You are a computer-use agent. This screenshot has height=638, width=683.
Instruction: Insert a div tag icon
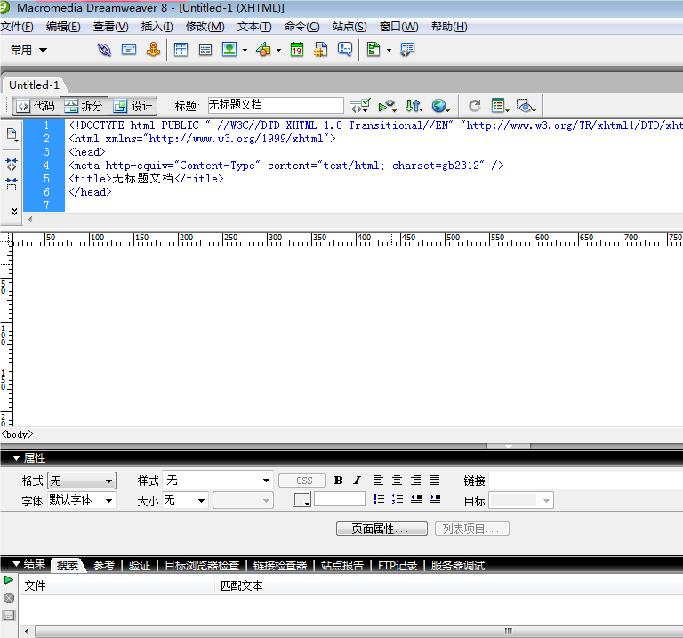point(205,50)
